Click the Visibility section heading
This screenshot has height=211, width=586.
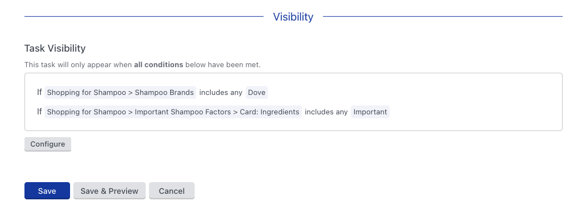[293, 17]
